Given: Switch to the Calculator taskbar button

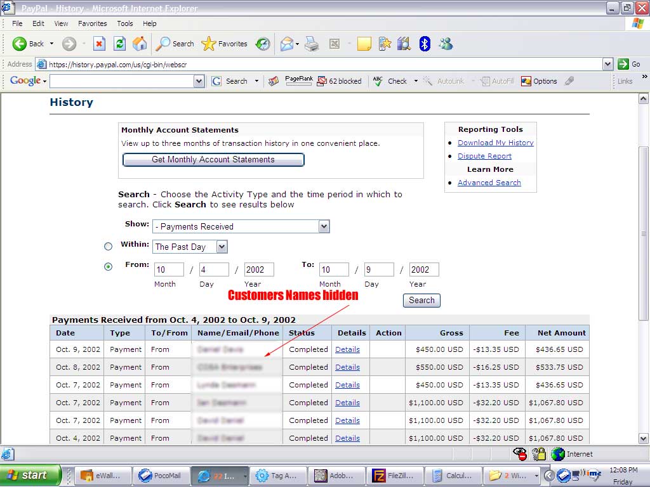Looking at the screenshot, I should click(453, 476).
